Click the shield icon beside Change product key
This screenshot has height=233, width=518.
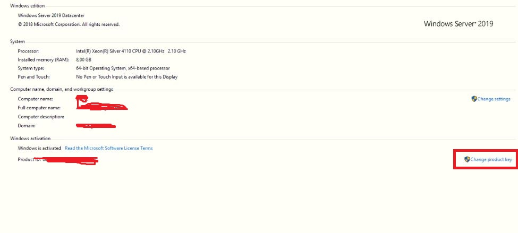point(467,159)
